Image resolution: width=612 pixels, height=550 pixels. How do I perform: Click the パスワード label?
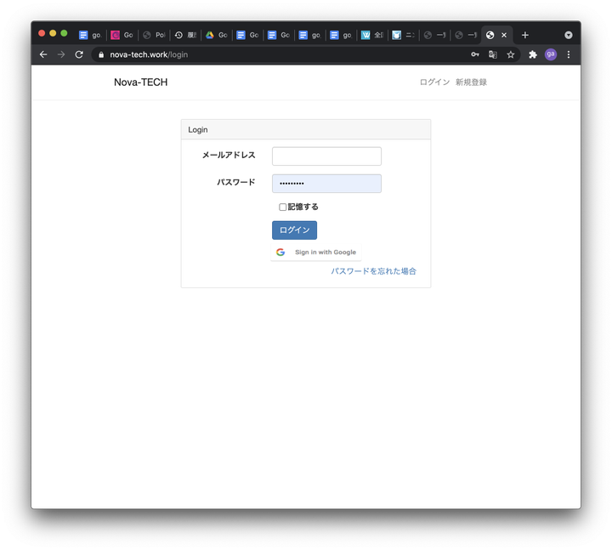(x=236, y=182)
